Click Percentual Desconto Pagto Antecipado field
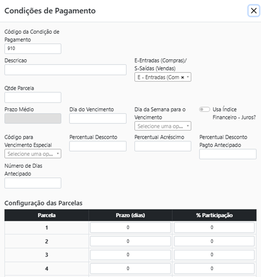Viewport: 261px width, 277px height. 228,154
